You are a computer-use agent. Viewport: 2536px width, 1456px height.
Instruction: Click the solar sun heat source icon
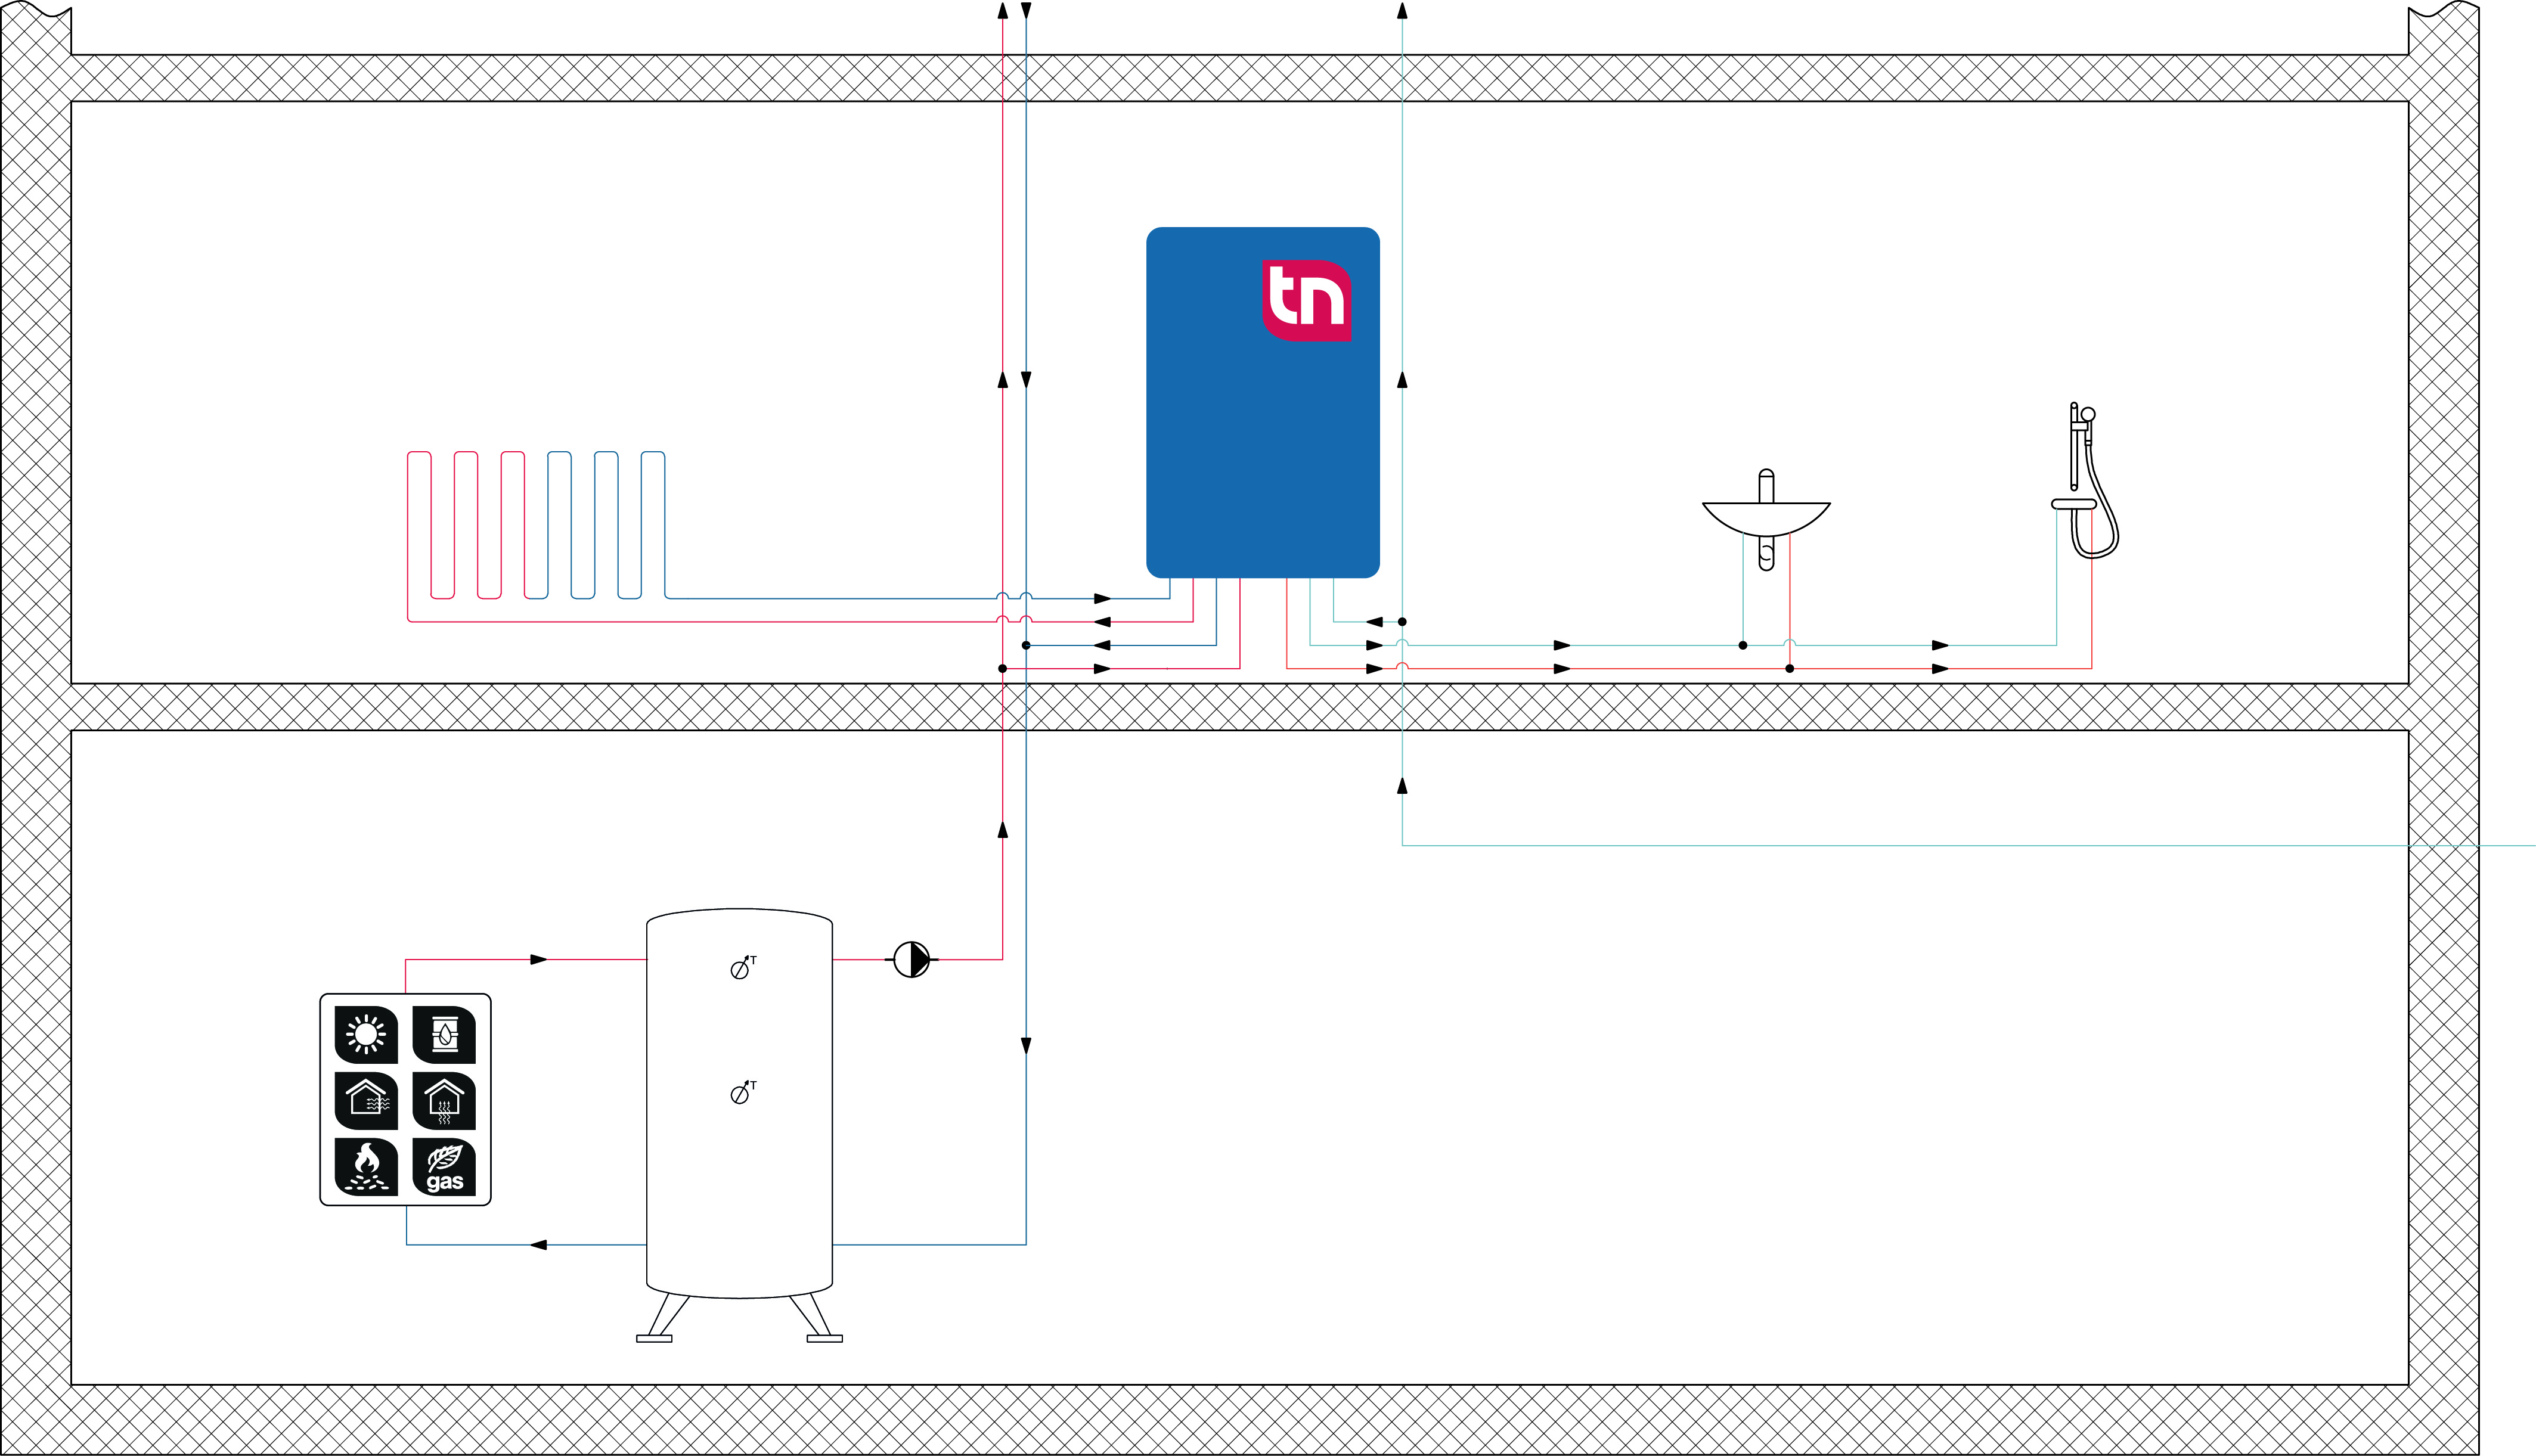(366, 1034)
